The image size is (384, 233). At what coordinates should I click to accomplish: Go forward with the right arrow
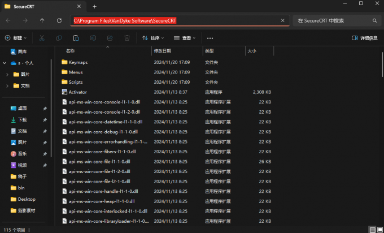click(x=25, y=20)
